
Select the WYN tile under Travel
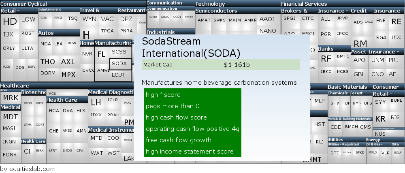pyautogui.click(x=90, y=19)
